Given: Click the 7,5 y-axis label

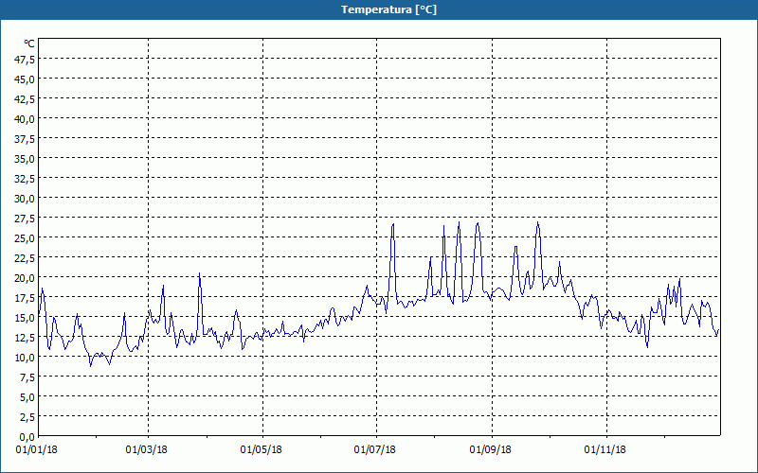Looking at the screenshot, I should pyautogui.click(x=27, y=377).
